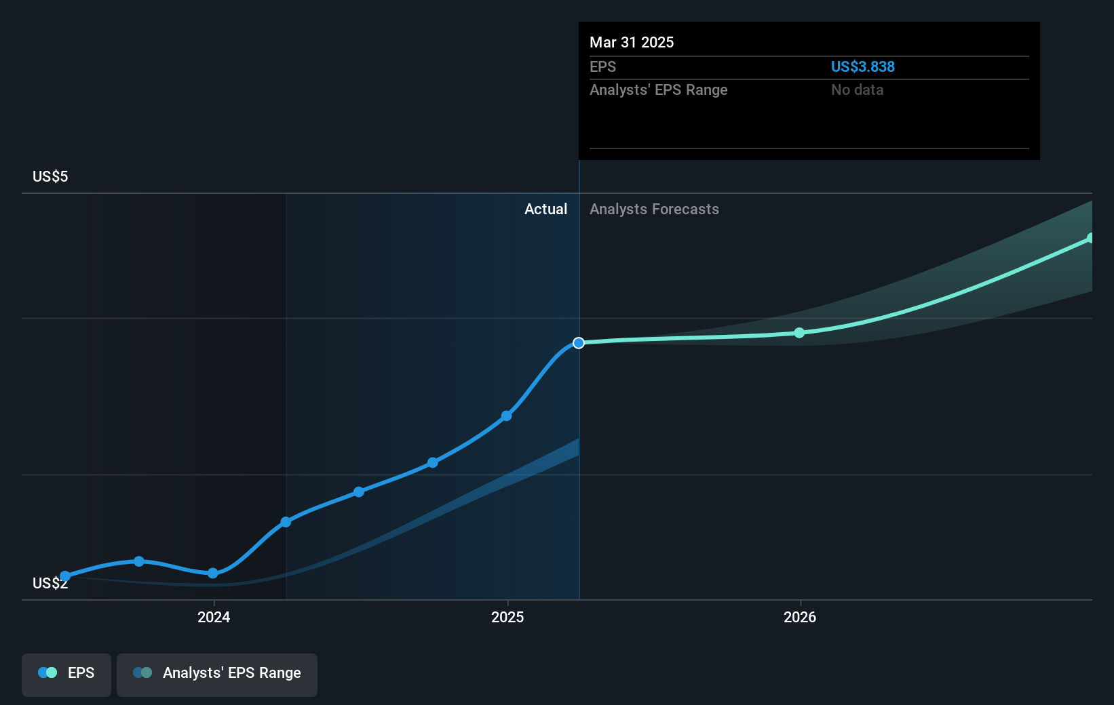Click the Actual section label
1114x705 pixels.
click(x=545, y=209)
